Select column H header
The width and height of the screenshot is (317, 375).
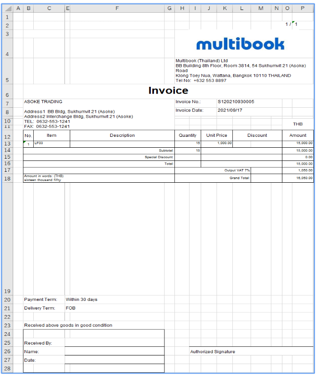(182, 8)
